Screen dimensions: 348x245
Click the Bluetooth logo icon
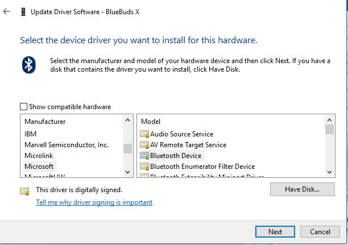pos(28,65)
